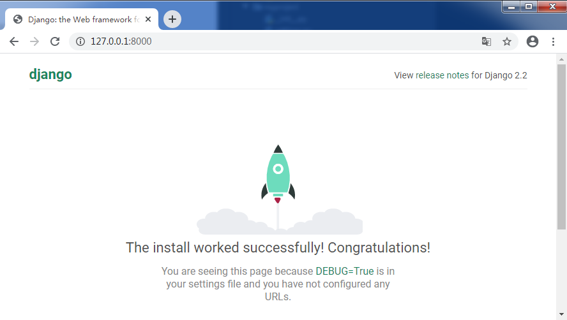Click the vertical scrollbar thumb
Screen dimensions: 567x320
click(x=561, y=147)
